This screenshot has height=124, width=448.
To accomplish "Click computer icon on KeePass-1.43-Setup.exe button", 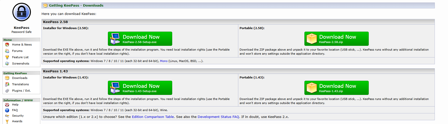I will [115, 88].
